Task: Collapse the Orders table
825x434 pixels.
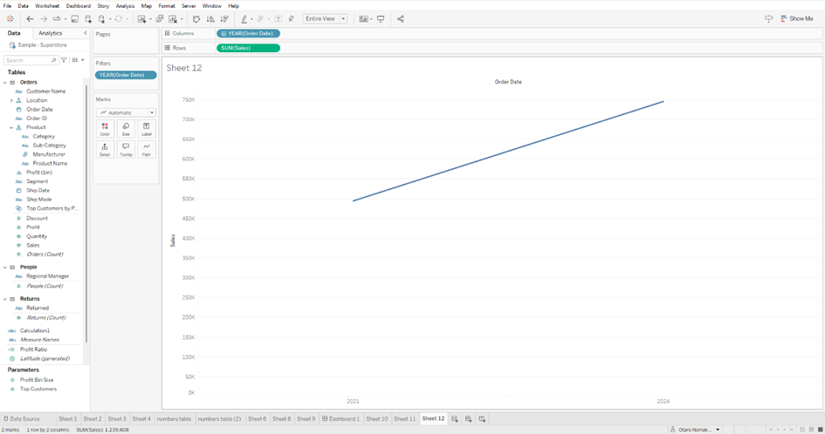Action: [x=5, y=83]
